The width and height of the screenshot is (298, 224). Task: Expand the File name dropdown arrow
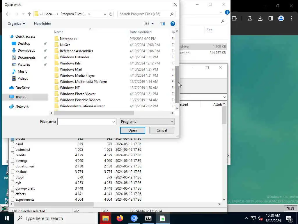tap(114, 122)
